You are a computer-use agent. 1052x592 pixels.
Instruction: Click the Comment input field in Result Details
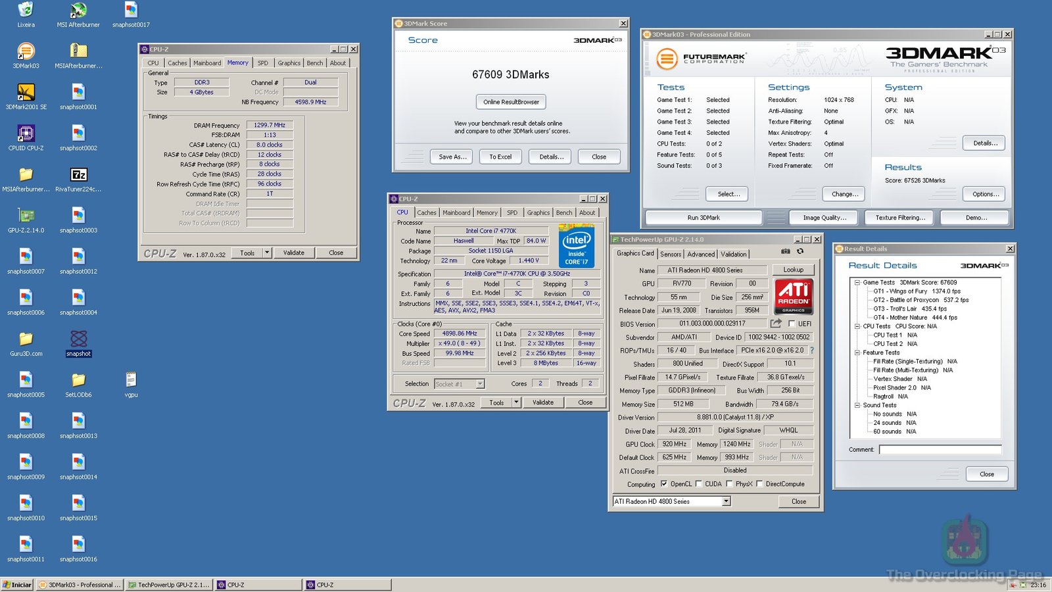coord(940,450)
